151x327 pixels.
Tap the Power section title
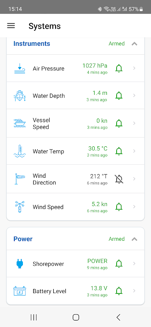click(x=23, y=239)
